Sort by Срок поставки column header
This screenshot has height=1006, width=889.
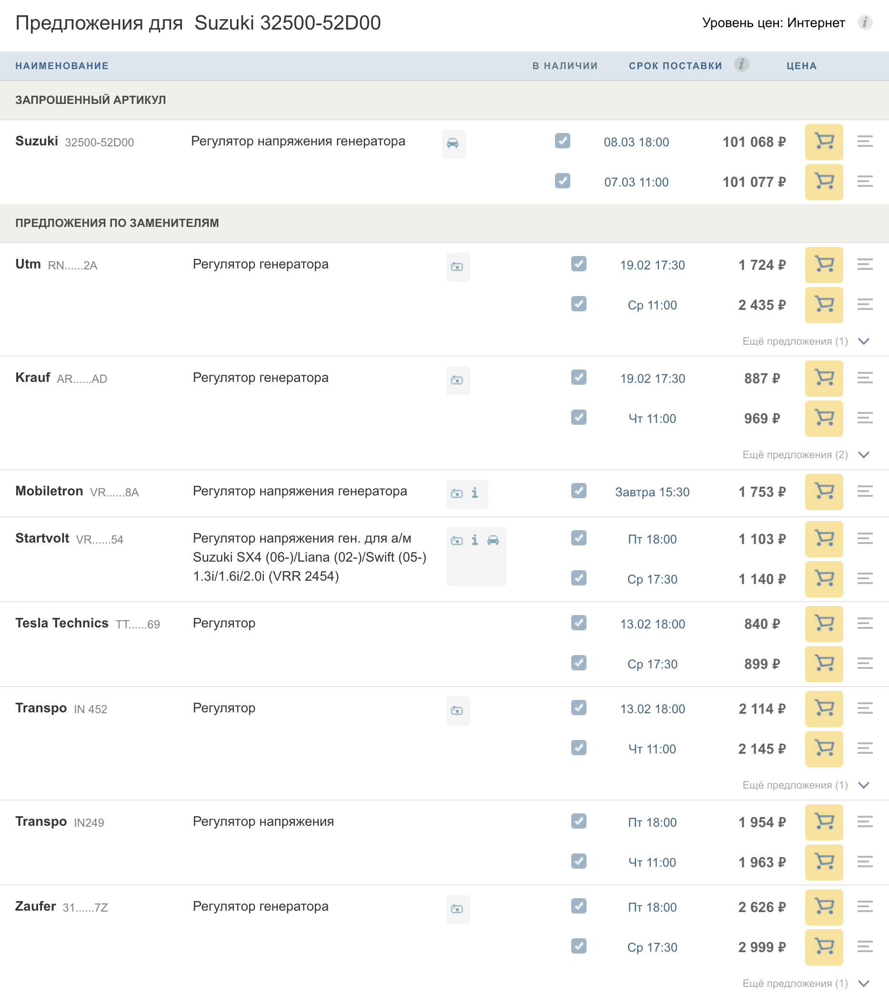pyautogui.click(x=675, y=66)
